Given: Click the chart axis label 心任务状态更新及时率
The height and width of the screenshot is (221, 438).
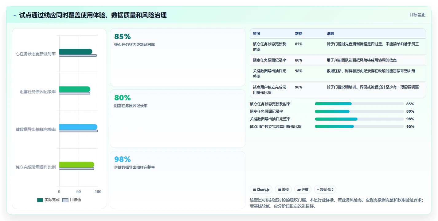Looking at the screenshot, I should coord(36,54).
